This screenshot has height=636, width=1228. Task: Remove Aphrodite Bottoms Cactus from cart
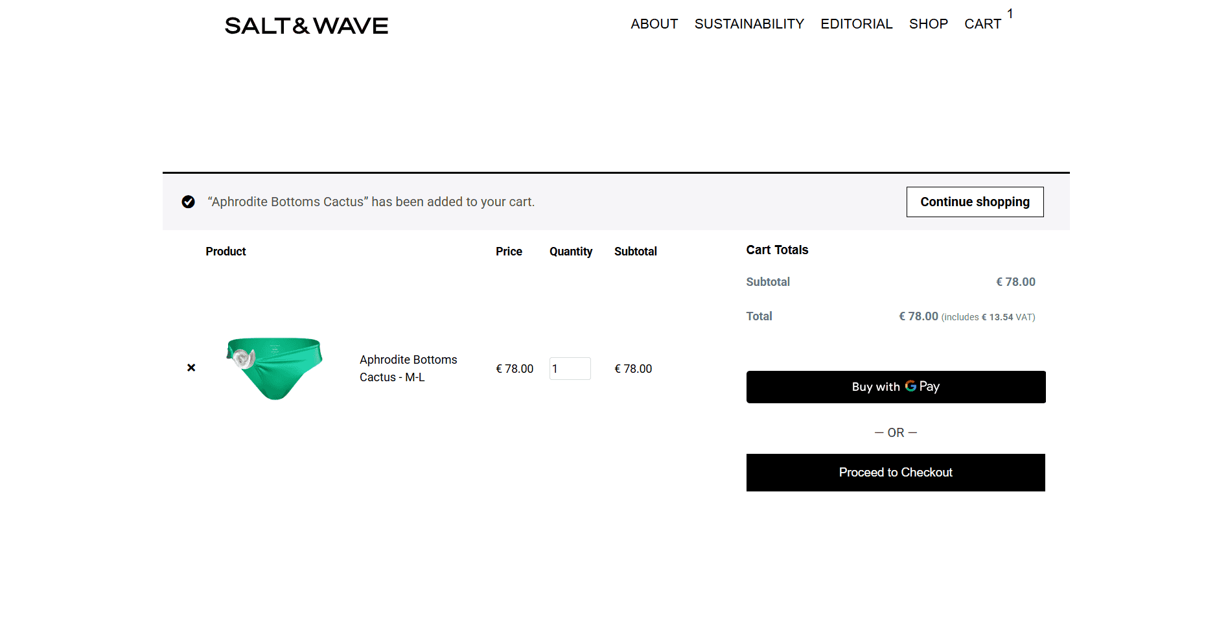(191, 368)
